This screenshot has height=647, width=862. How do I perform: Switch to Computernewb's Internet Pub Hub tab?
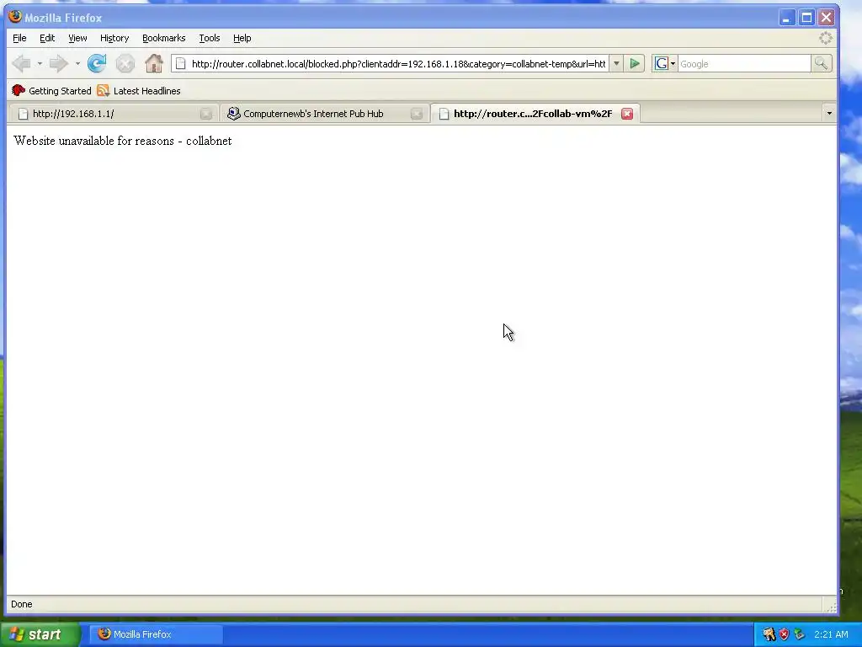point(324,114)
